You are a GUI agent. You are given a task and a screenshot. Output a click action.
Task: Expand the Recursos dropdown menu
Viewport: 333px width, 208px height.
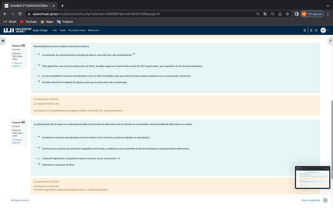pos(94,30)
